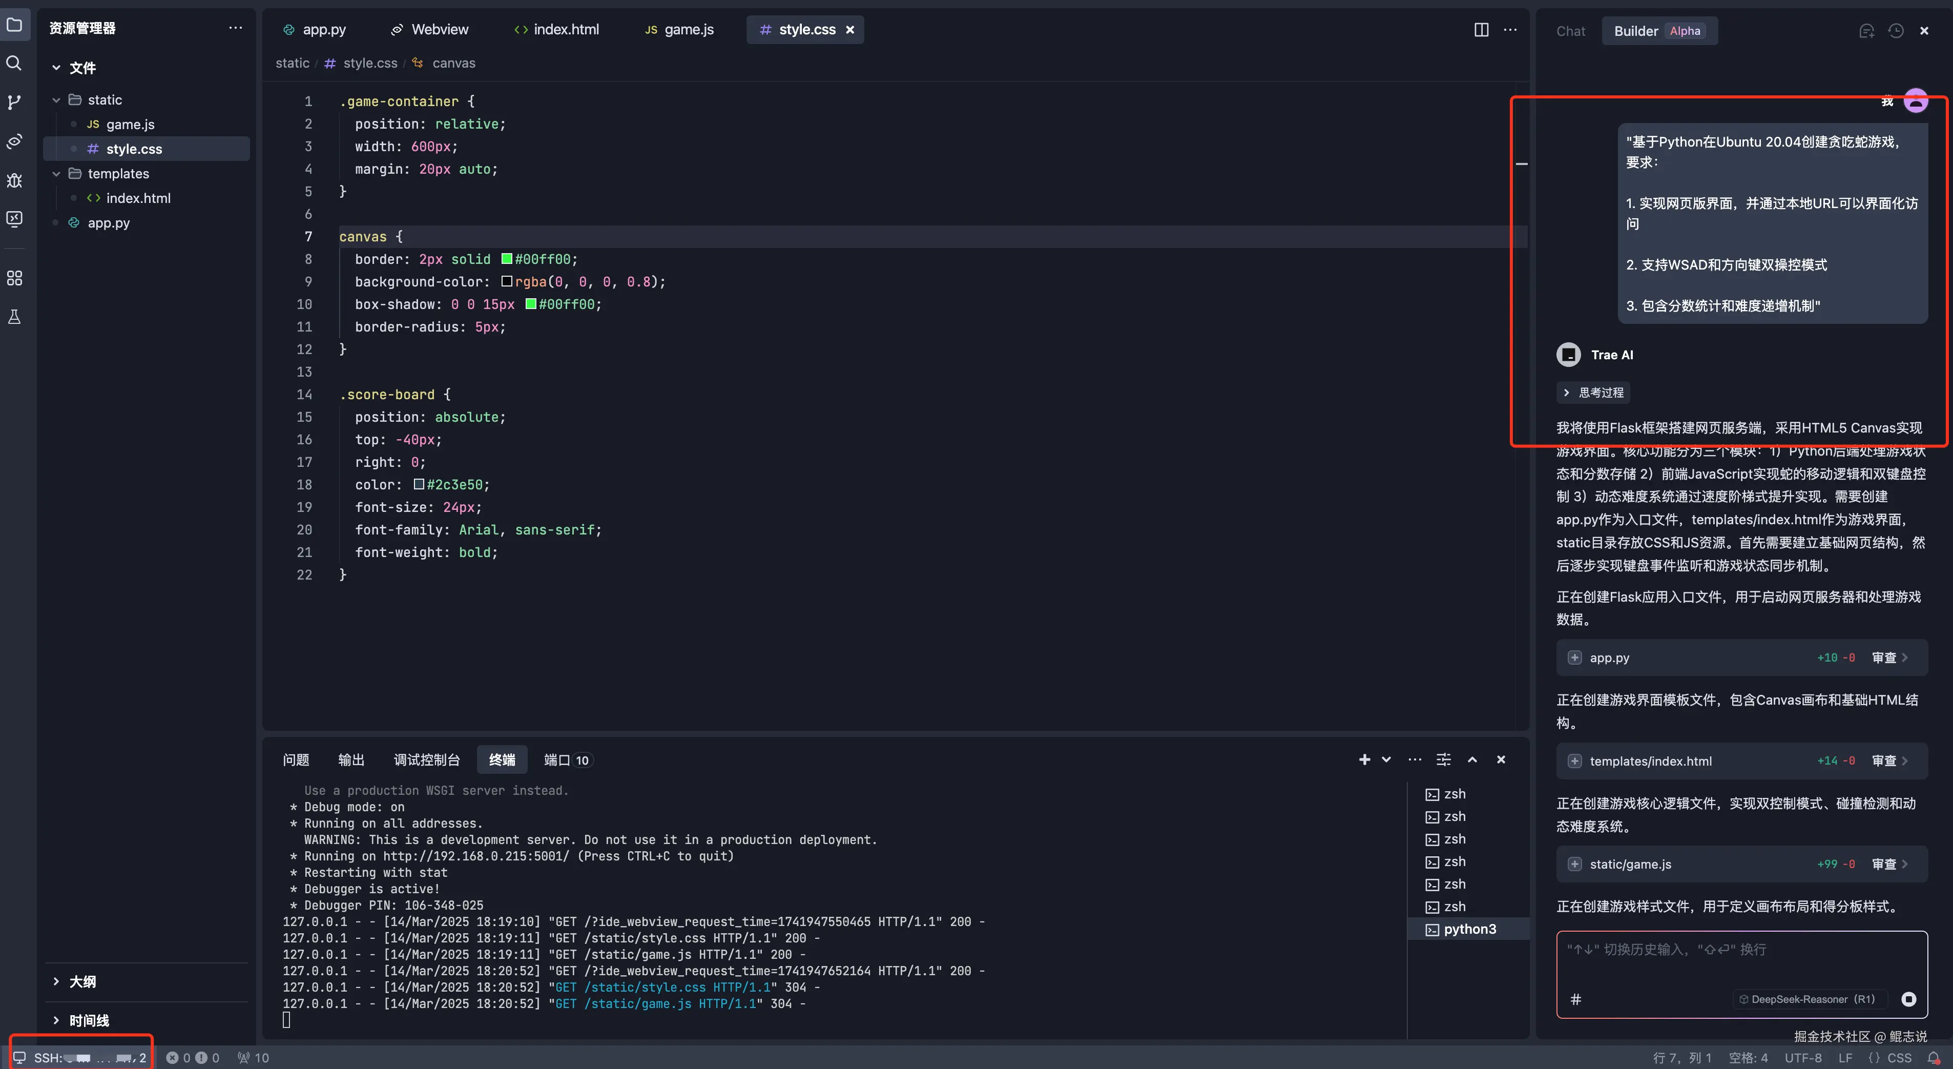
Task: Click the split editor icon
Action: [x=1481, y=30]
